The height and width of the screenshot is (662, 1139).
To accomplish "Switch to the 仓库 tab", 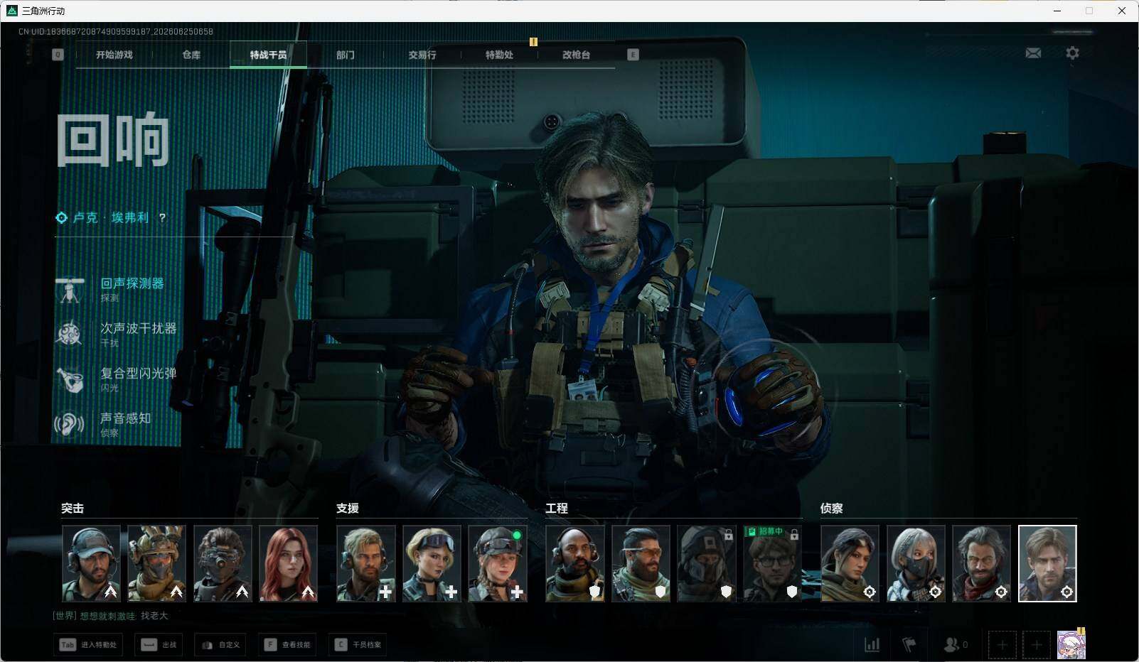I will pyautogui.click(x=191, y=55).
